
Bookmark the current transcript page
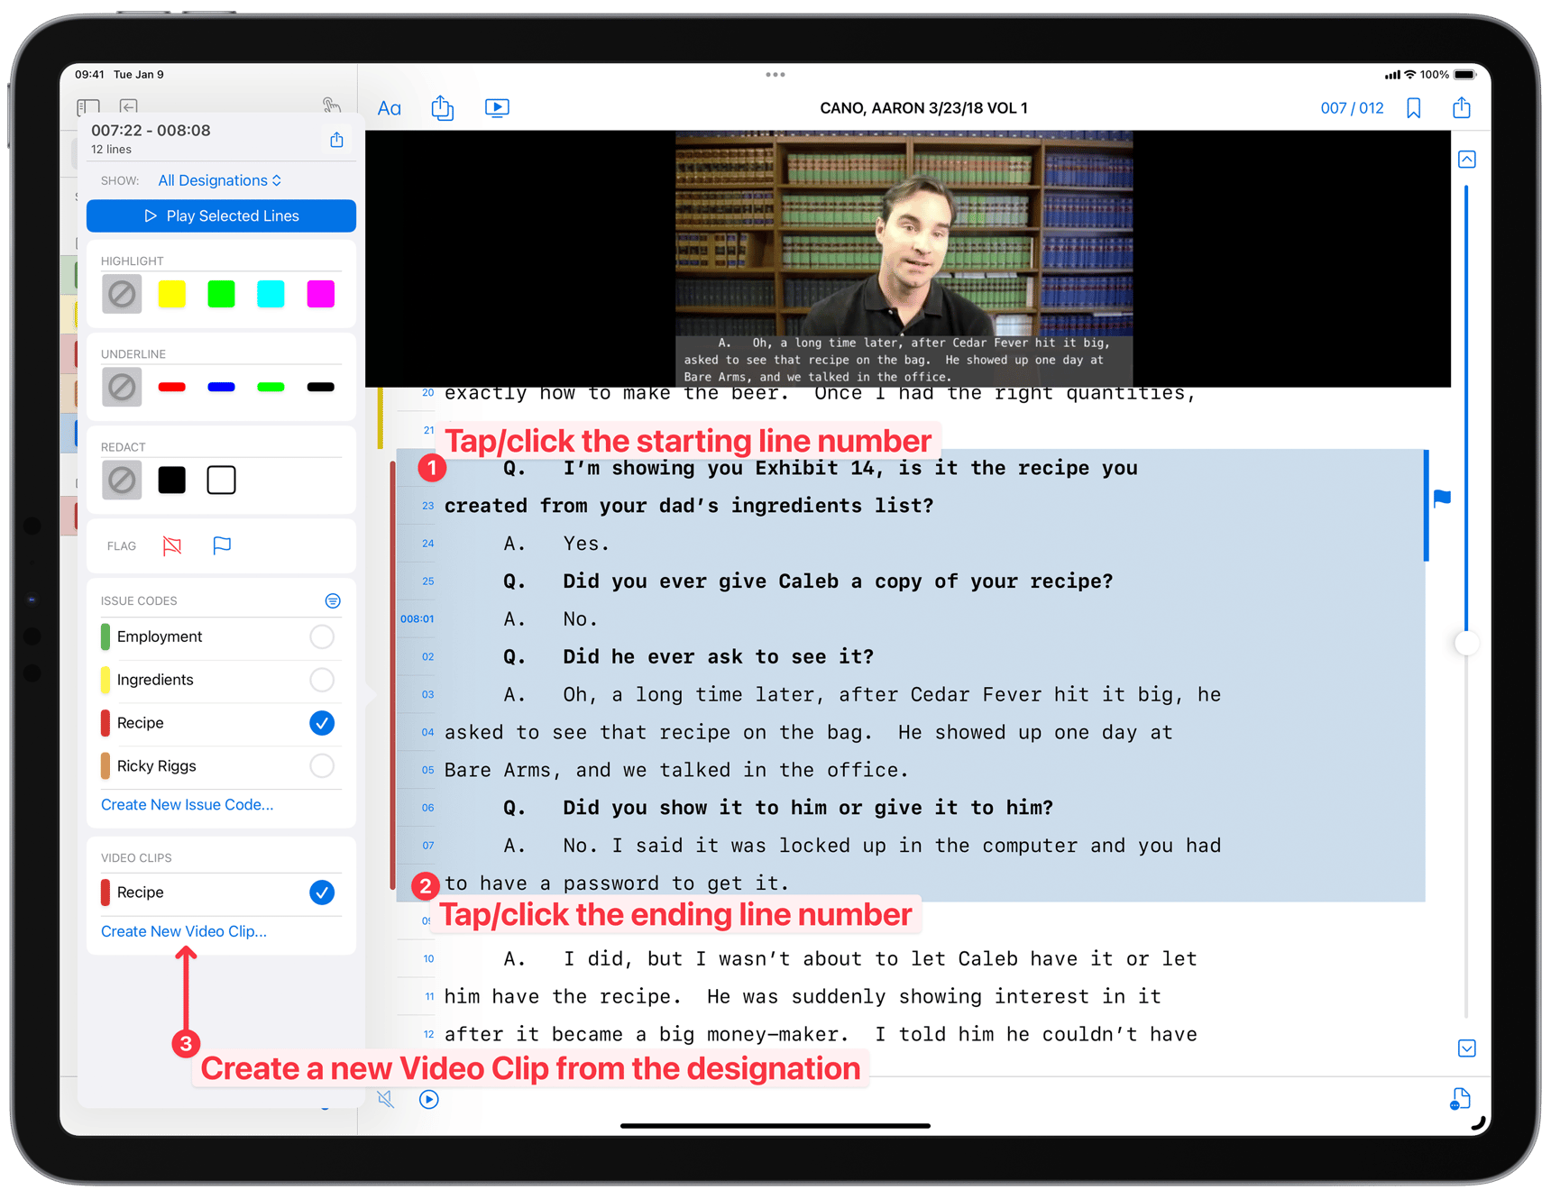pyautogui.click(x=1414, y=107)
